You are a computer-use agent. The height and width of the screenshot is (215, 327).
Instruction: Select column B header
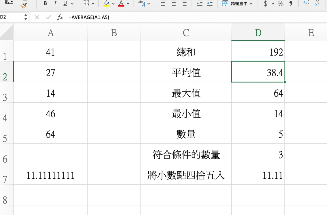tap(114, 32)
